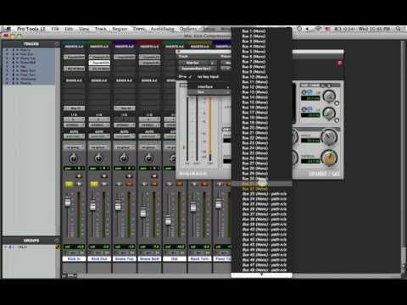The image size is (407, 305).
Task: Record-enable the Kick In track
Action: click(79, 176)
